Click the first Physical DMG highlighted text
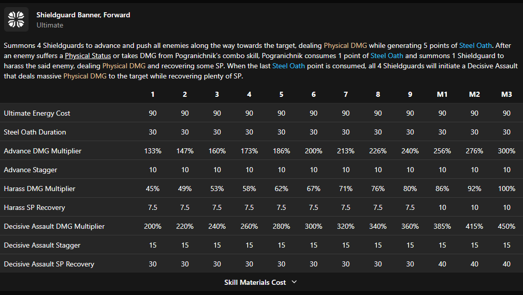The width and height of the screenshot is (523, 295). 345,45
